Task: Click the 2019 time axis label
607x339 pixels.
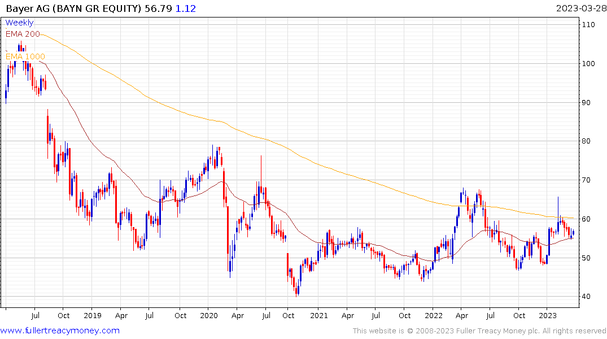Action: (93, 315)
